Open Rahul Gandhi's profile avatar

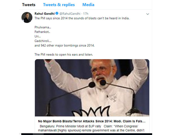(27, 17)
